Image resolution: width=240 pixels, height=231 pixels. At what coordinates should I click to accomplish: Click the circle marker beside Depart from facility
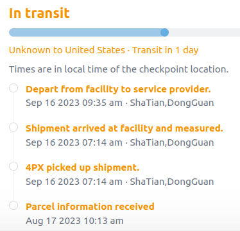point(13,88)
